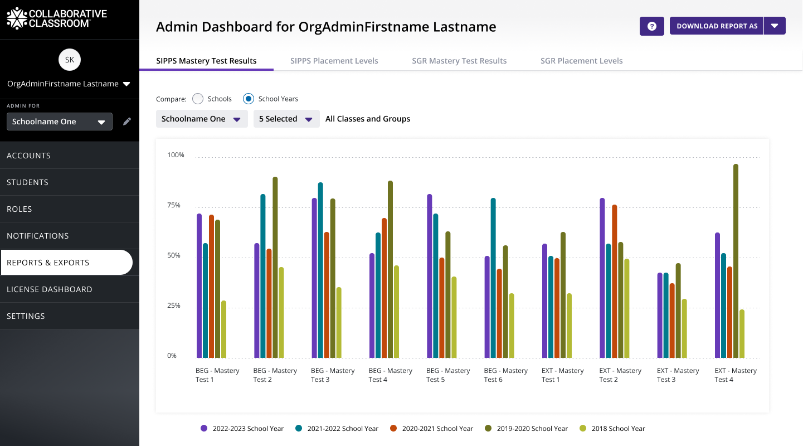
Task: Select the School Years radio button
Action: 249,99
